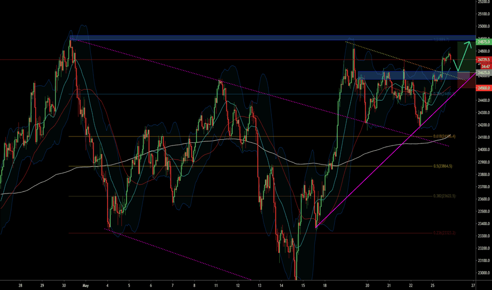Click date 29 on the time axis
This screenshot has height=290, width=492.
(x=42, y=286)
